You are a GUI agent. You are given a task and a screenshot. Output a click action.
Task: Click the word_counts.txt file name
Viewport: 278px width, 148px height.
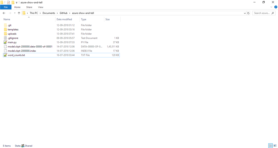(x=16, y=55)
